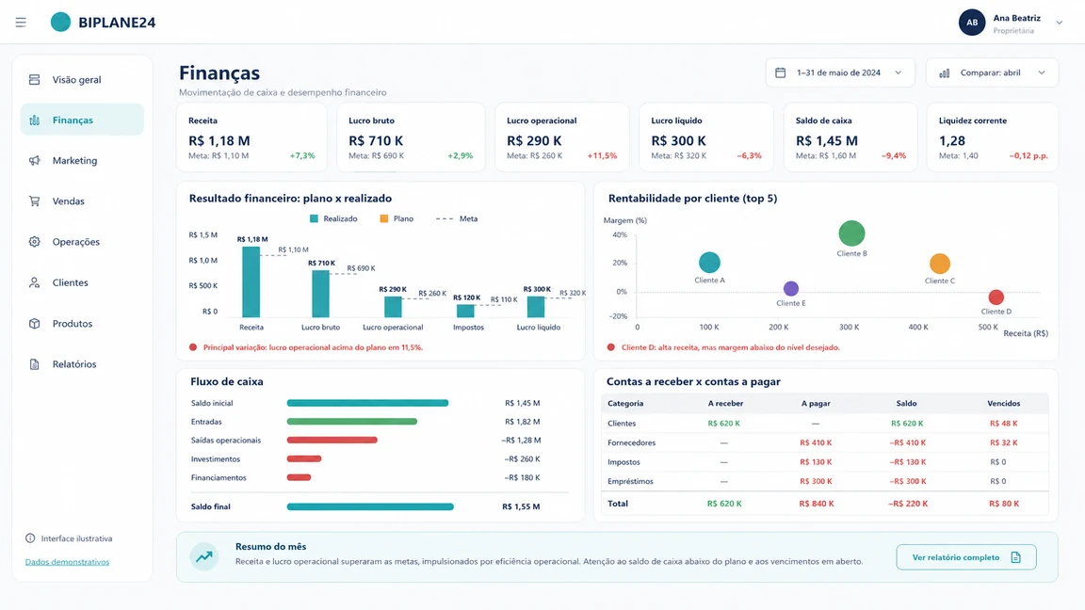
Task: Click the Lucro bruto bar in chart
Action: pos(320,294)
